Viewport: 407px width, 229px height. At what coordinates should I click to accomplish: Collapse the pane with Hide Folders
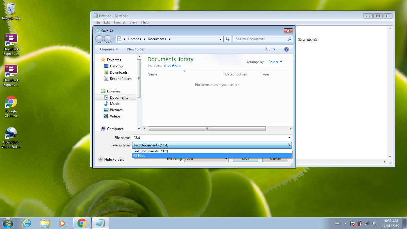111,160
